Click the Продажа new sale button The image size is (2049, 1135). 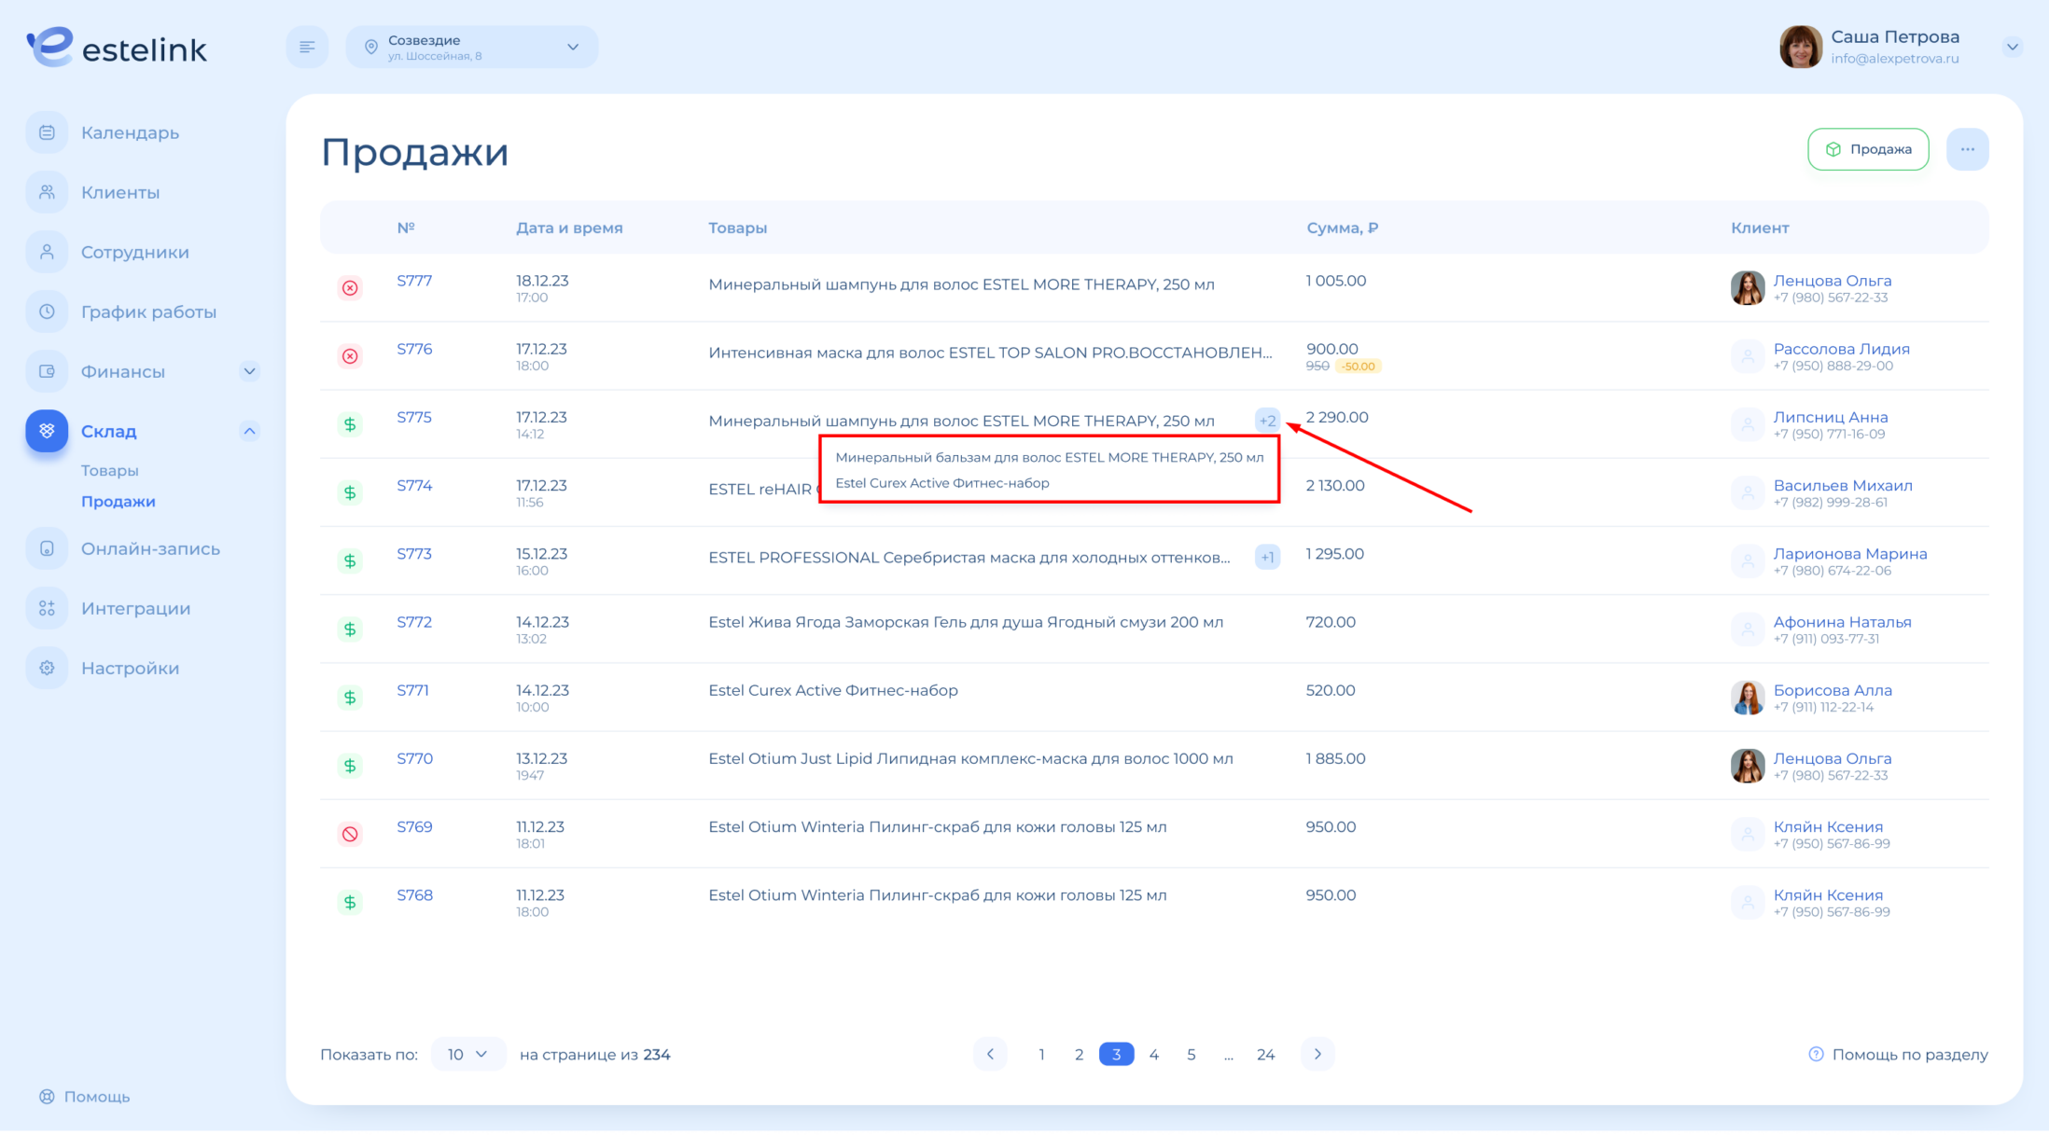click(1868, 149)
